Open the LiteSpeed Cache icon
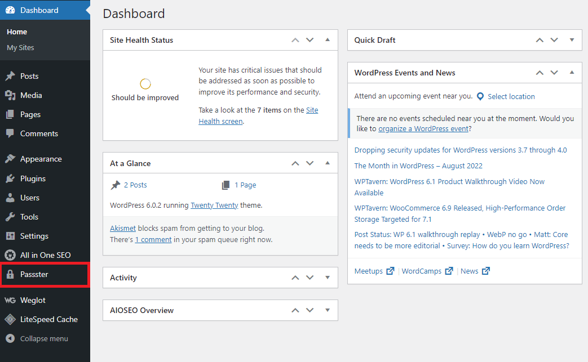 [11, 319]
